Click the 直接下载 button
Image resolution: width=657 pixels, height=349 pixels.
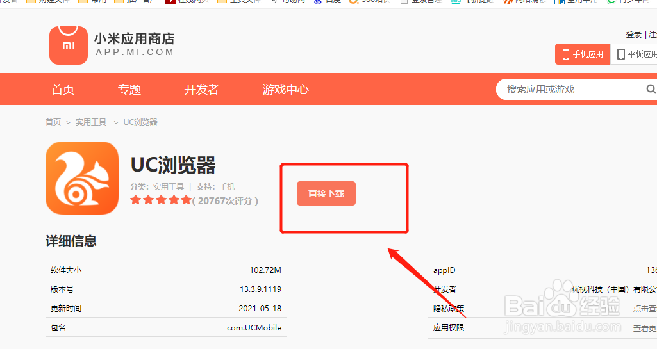click(326, 193)
